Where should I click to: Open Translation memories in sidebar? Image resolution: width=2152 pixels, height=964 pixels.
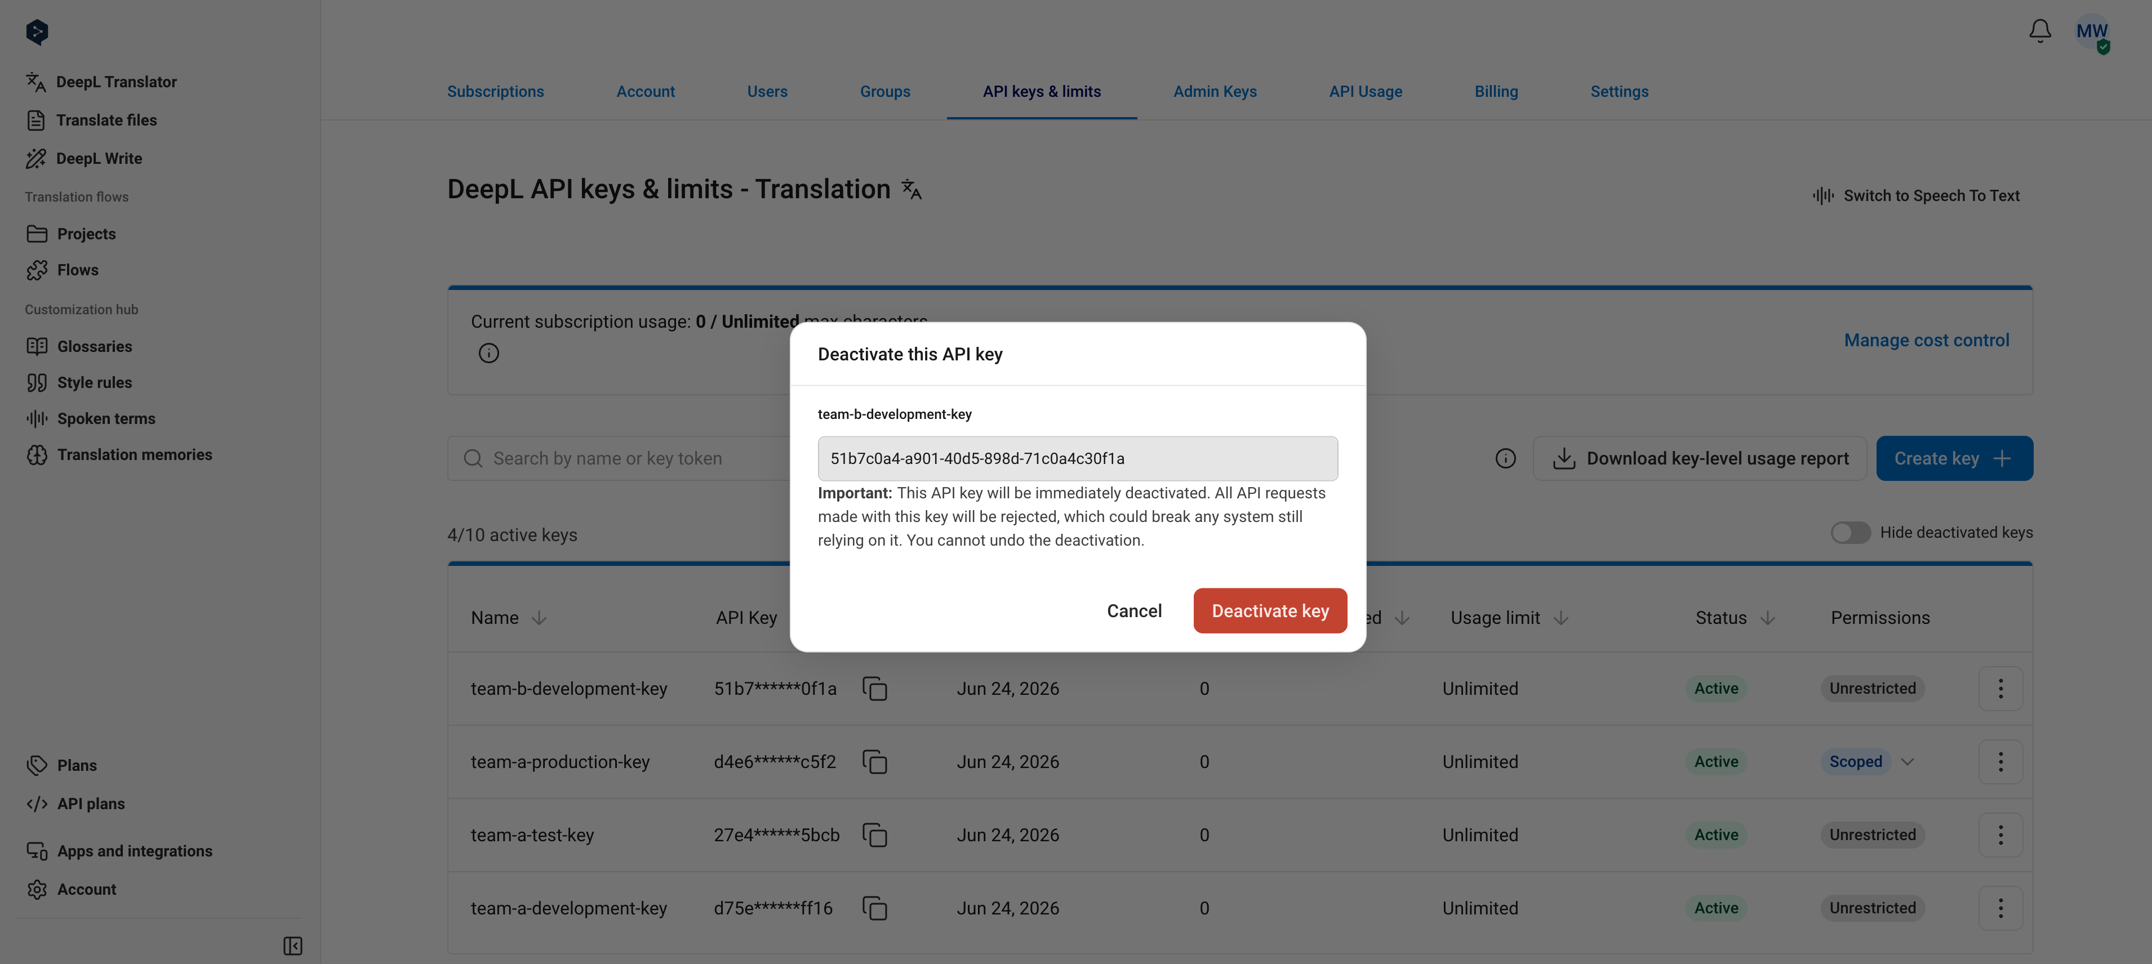[x=119, y=454]
